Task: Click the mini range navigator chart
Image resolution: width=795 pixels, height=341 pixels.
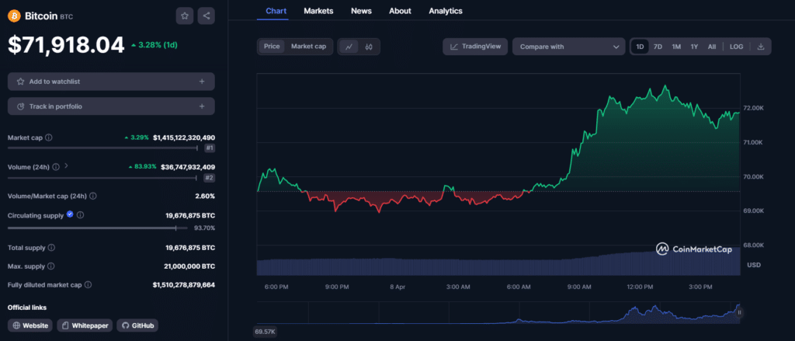Action: click(498, 312)
